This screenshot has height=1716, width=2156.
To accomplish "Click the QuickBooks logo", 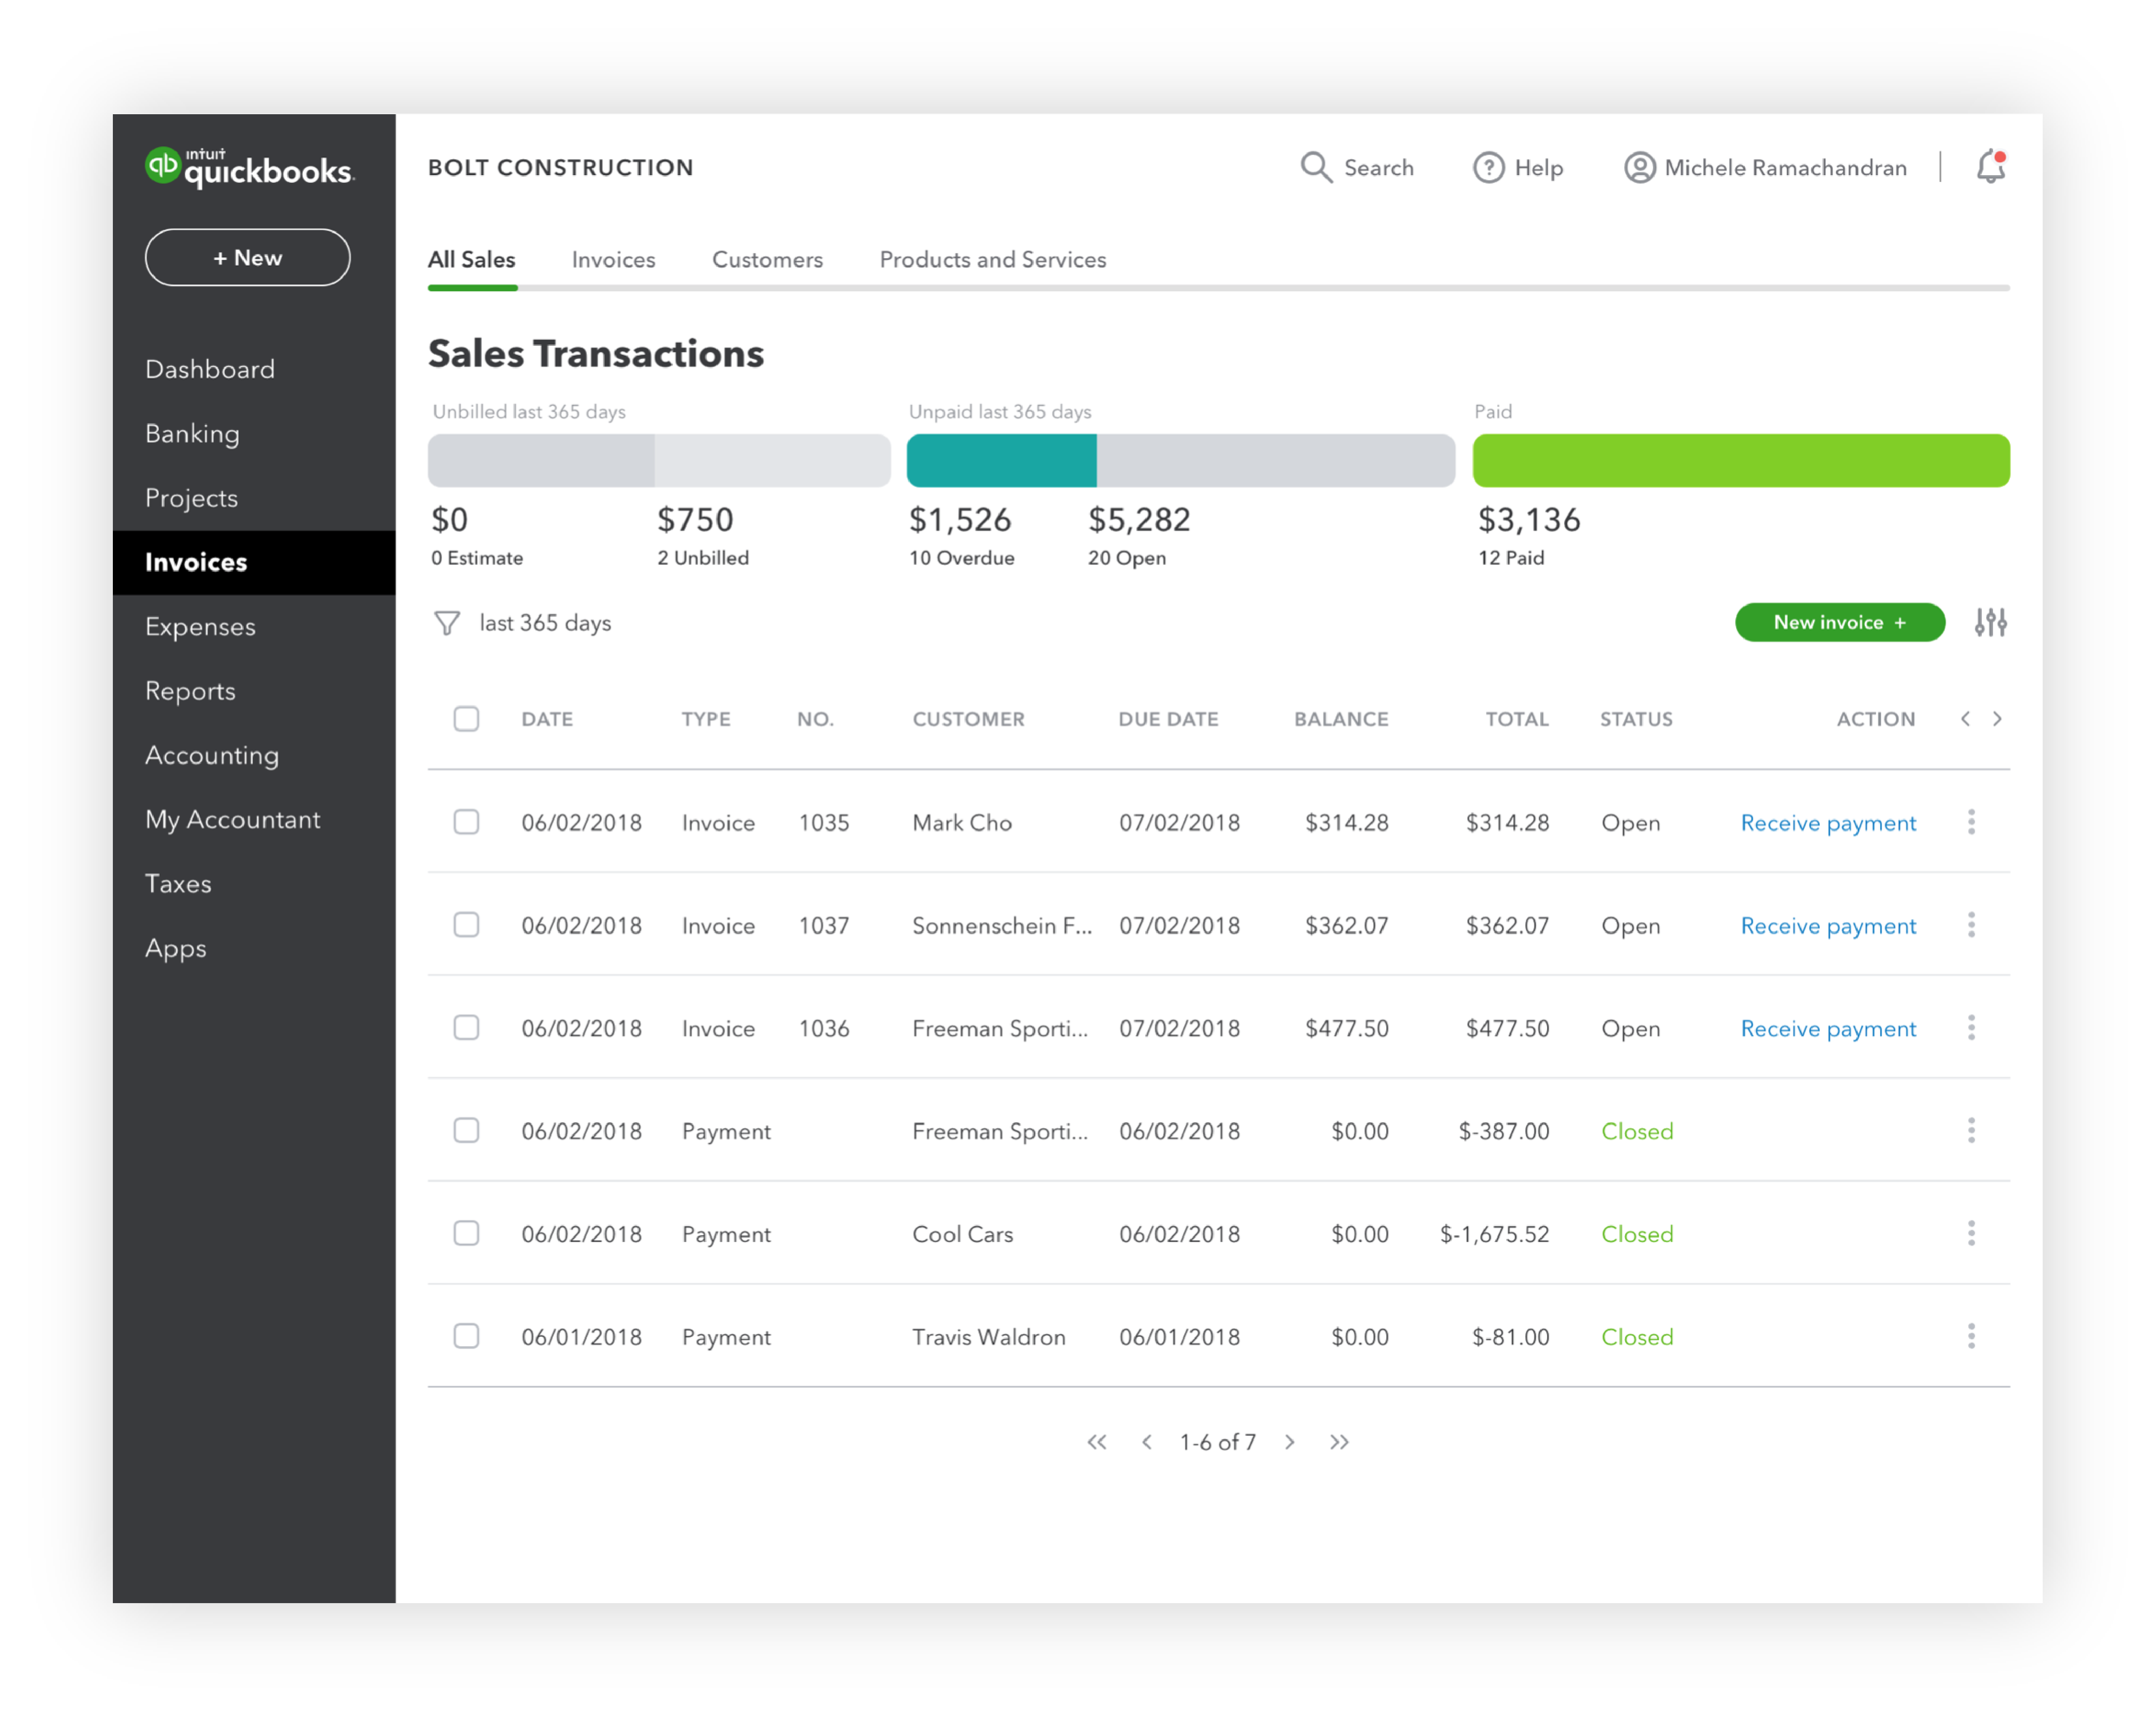I will pyautogui.click(x=249, y=168).
